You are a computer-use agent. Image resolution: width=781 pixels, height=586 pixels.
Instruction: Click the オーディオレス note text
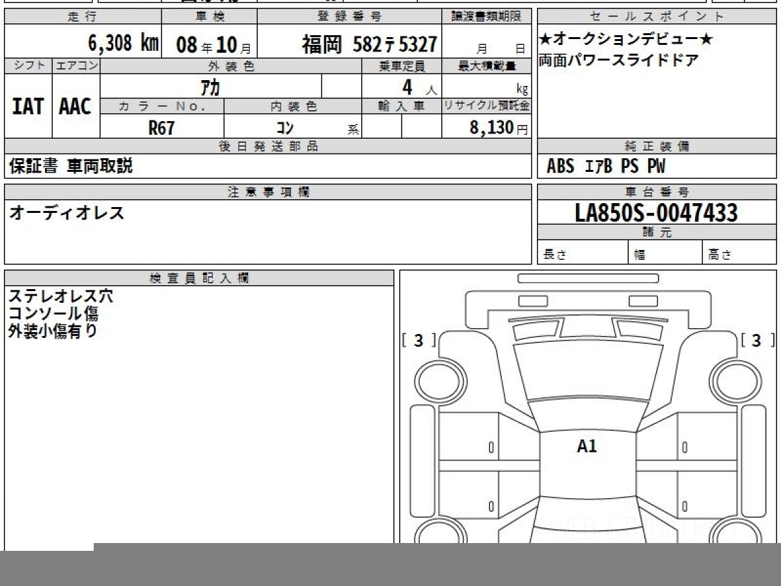66,213
